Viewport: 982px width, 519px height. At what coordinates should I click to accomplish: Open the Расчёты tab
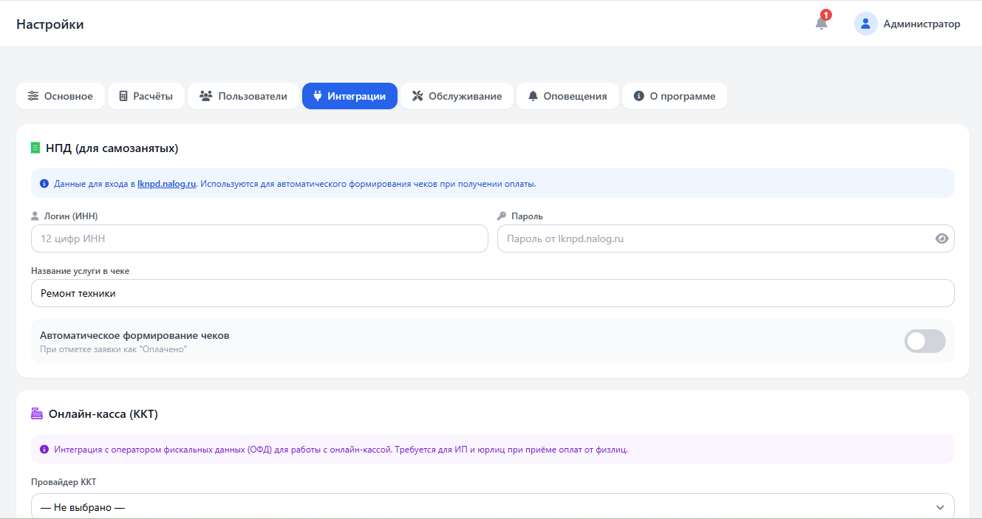(x=146, y=96)
